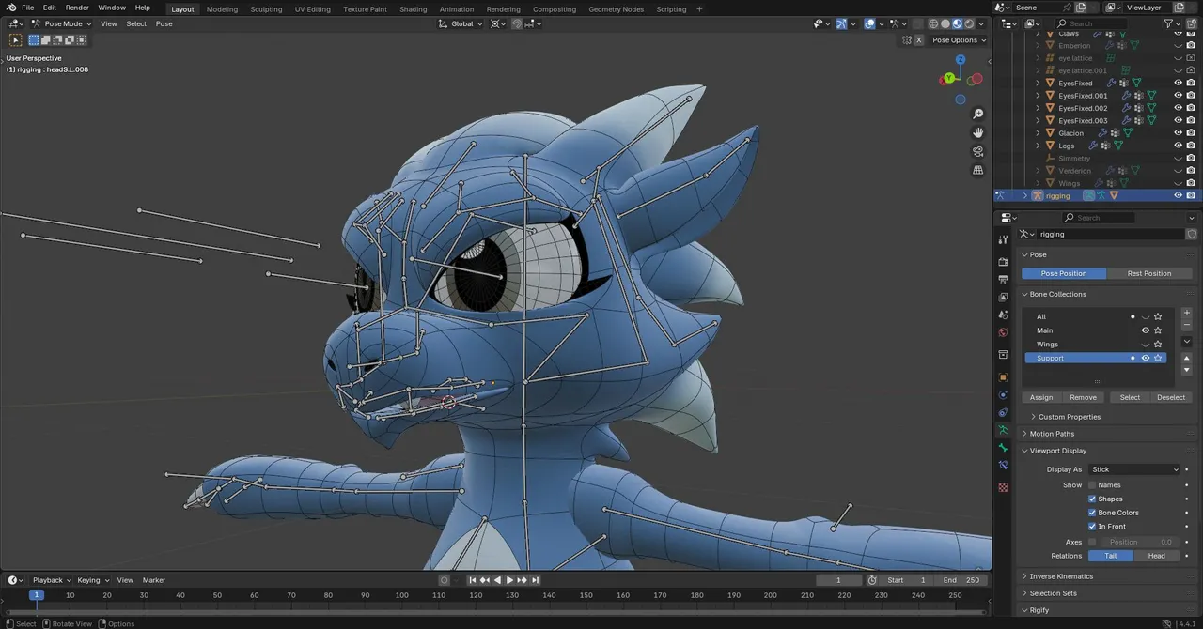Image resolution: width=1203 pixels, height=629 pixels.
Task: Add new bone collection plus button
Action: (x=1187, y=313)
